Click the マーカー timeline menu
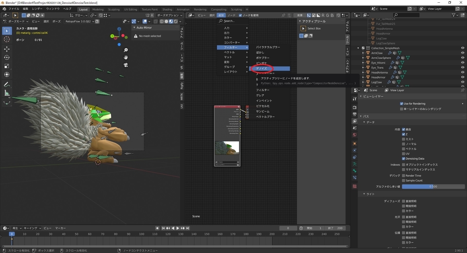Viewport: 467px width, 253px height. 60,228
